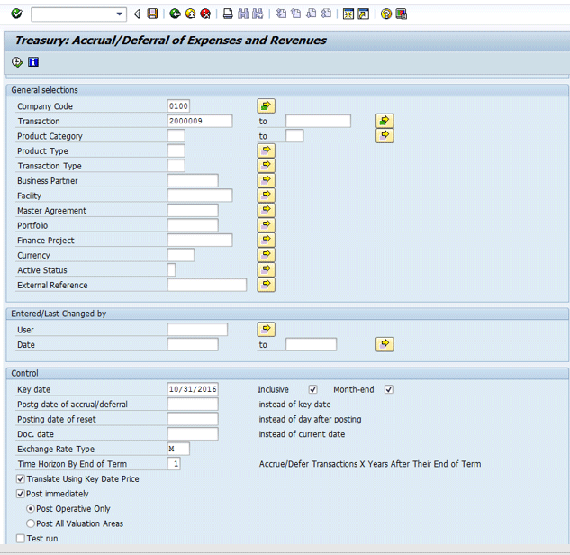Open multiple selection arrow for Currency

[266, 255]
